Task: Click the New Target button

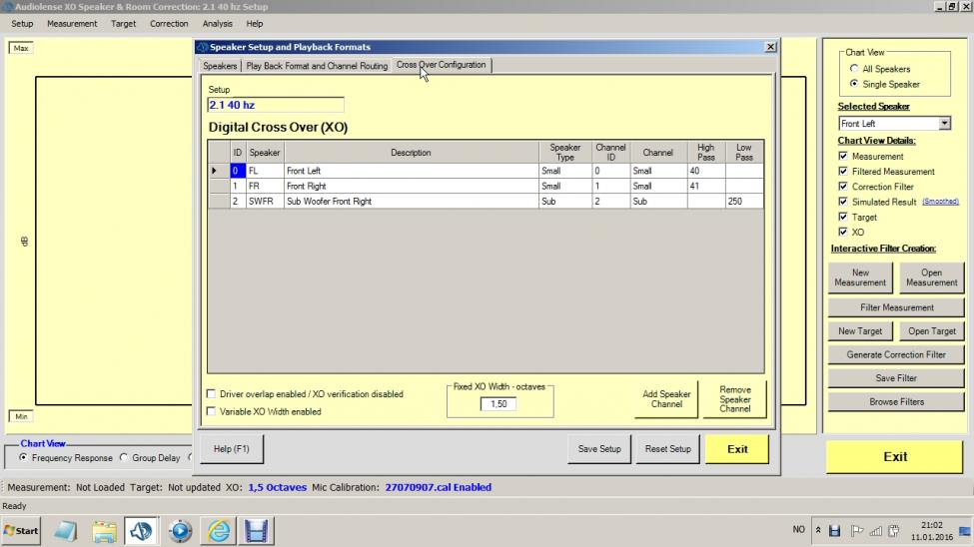Action: coord(860,331)
